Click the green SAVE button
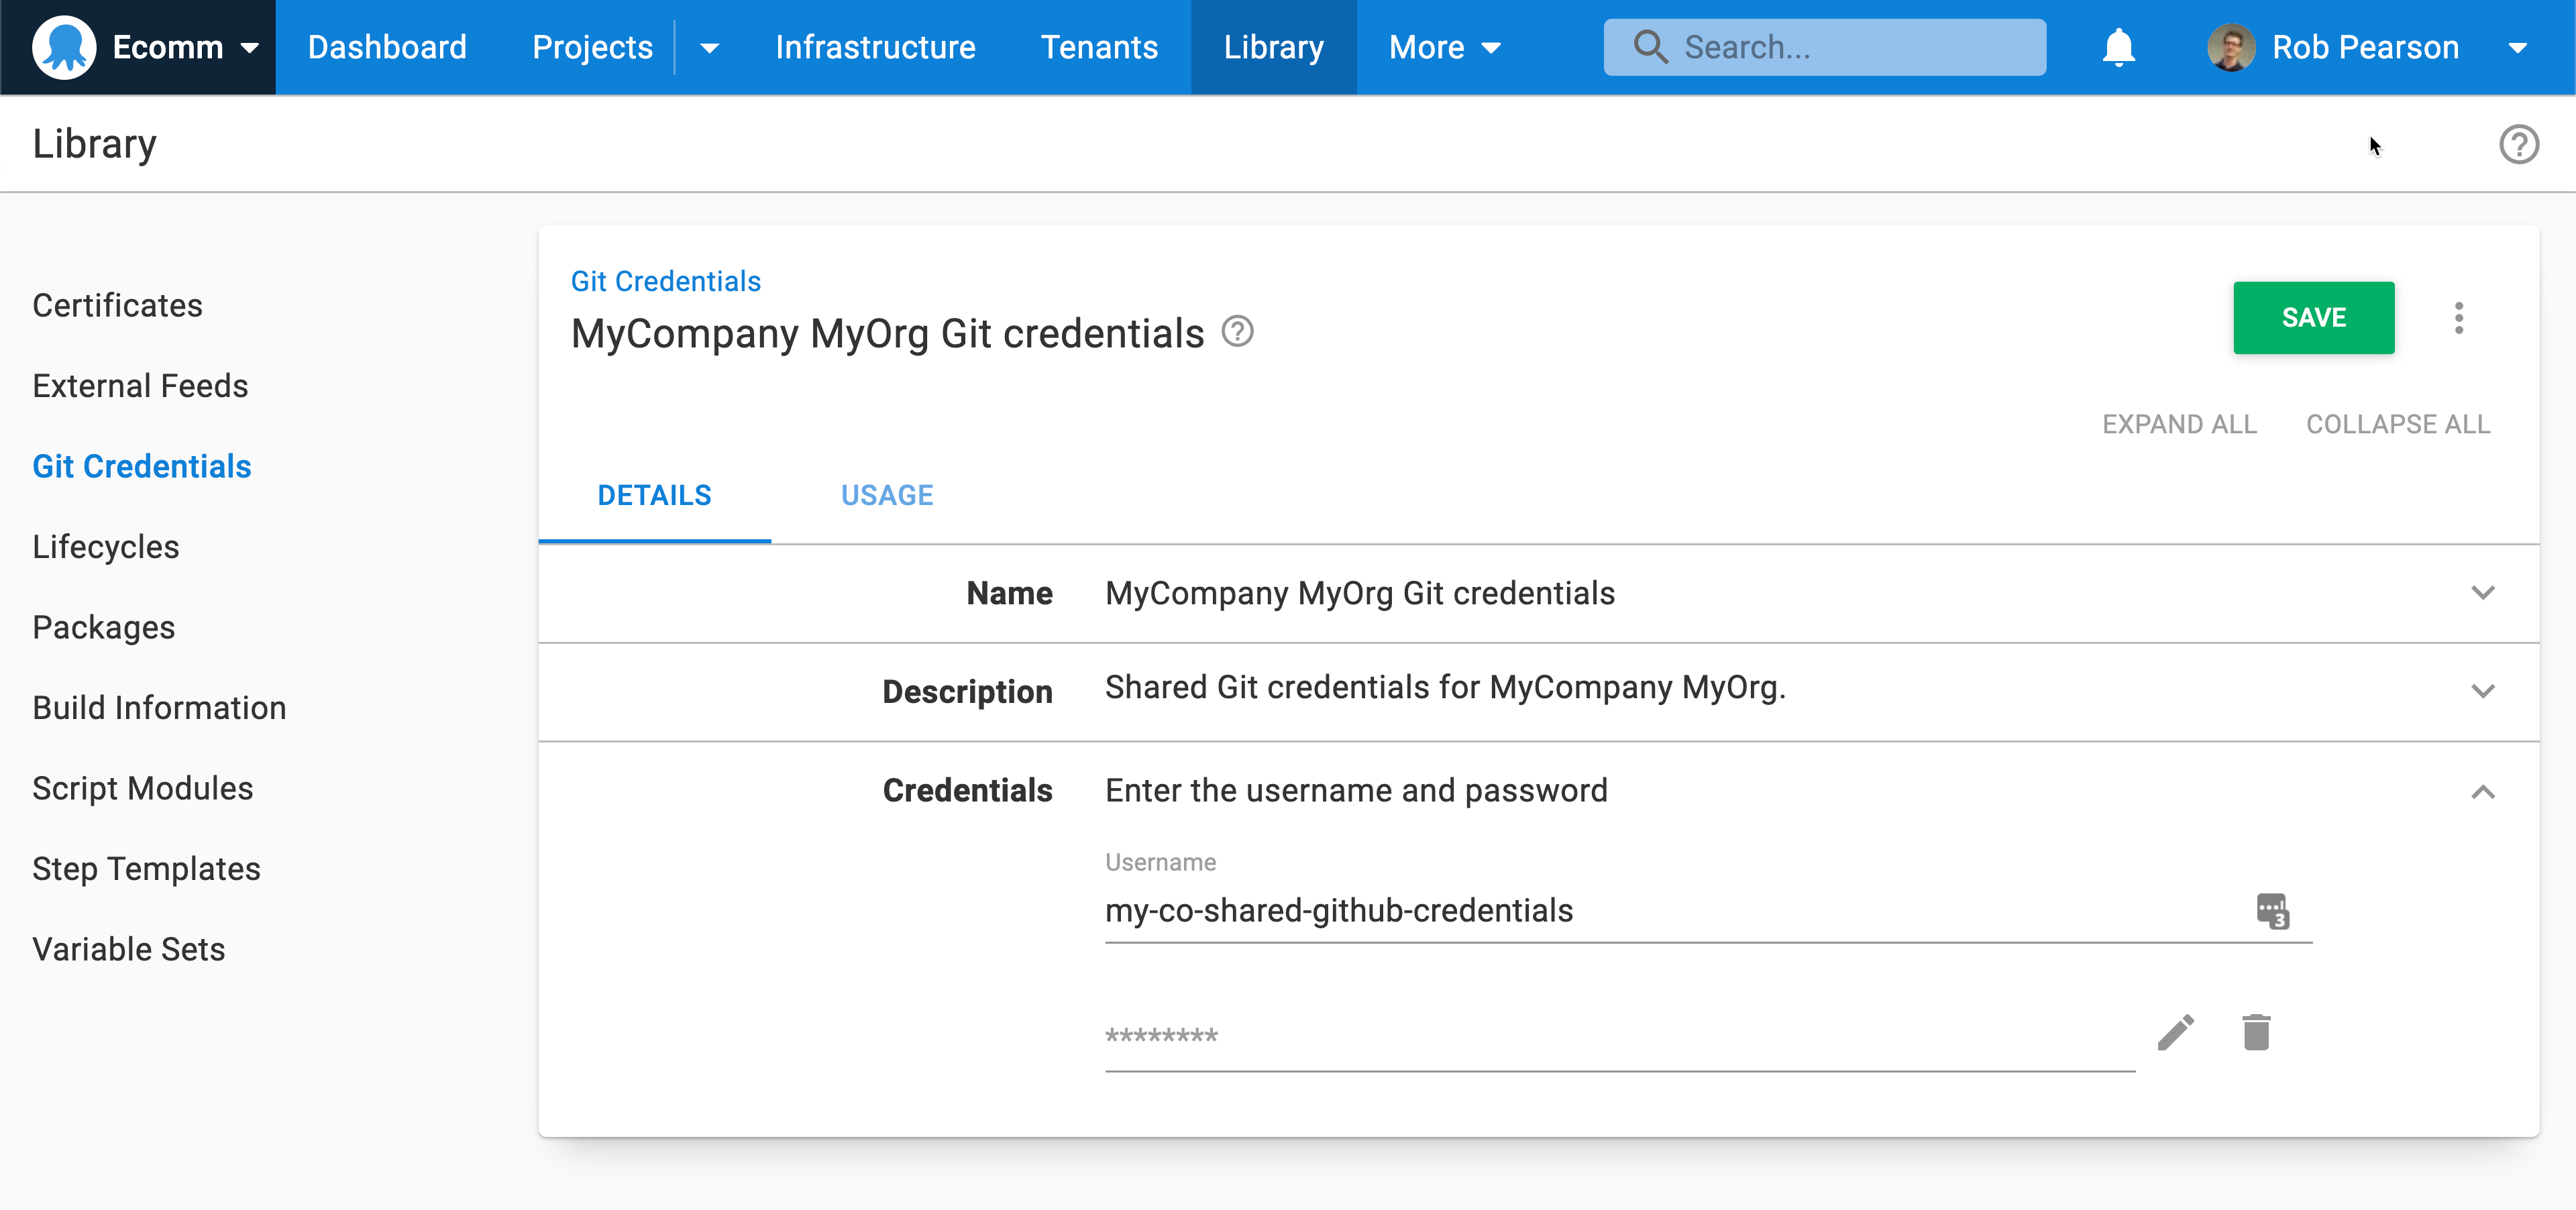This screenshot has width=2576, height=1210. pos(2313,318)
